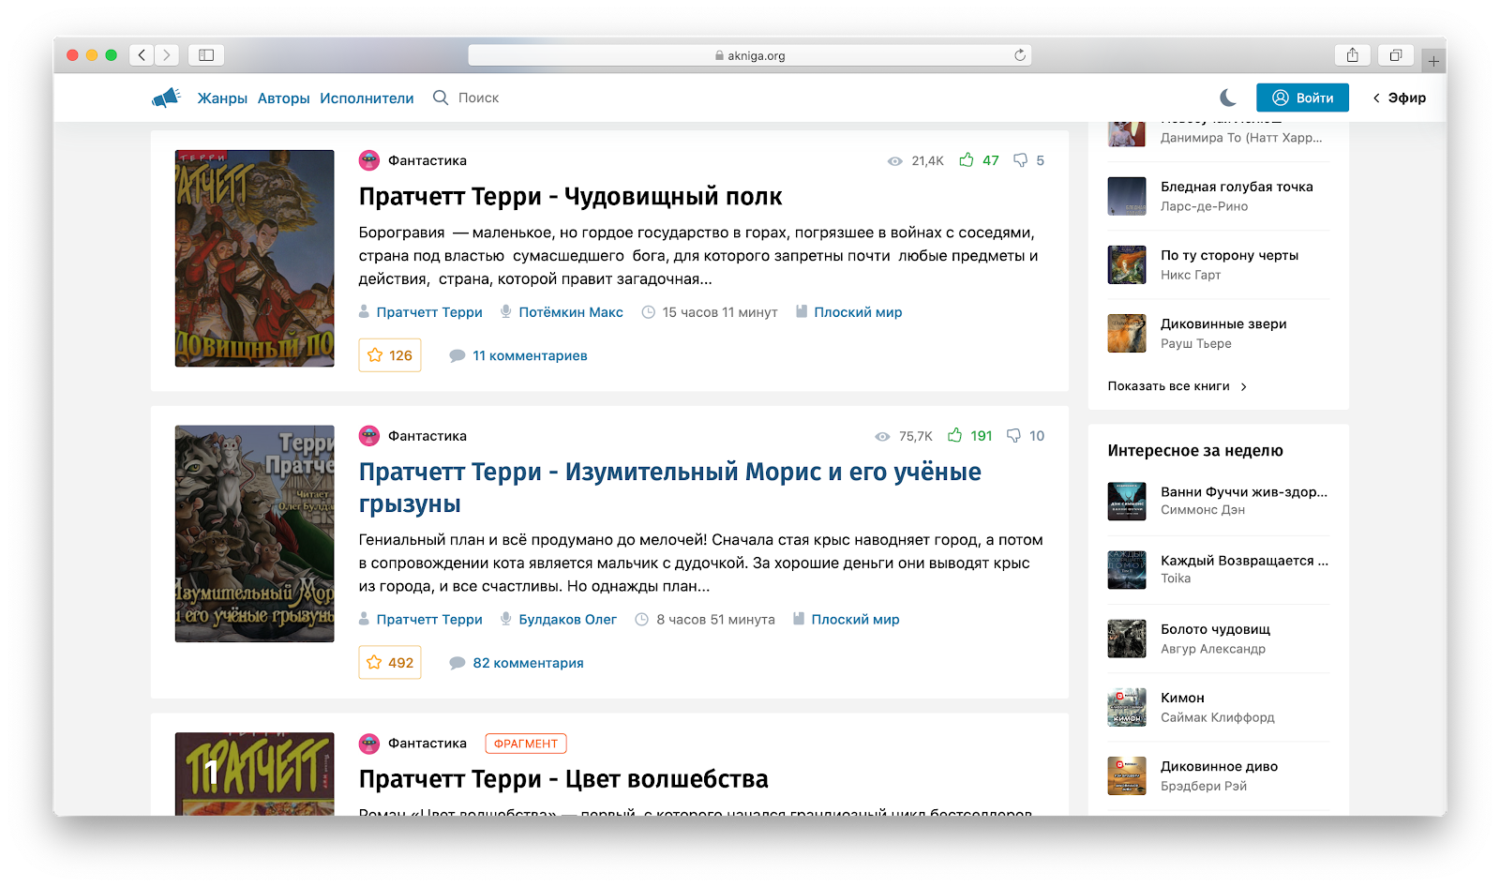Click Болото чудовищ thumbnail
Screen dimensions: 1500x887
click(1127, 639)
